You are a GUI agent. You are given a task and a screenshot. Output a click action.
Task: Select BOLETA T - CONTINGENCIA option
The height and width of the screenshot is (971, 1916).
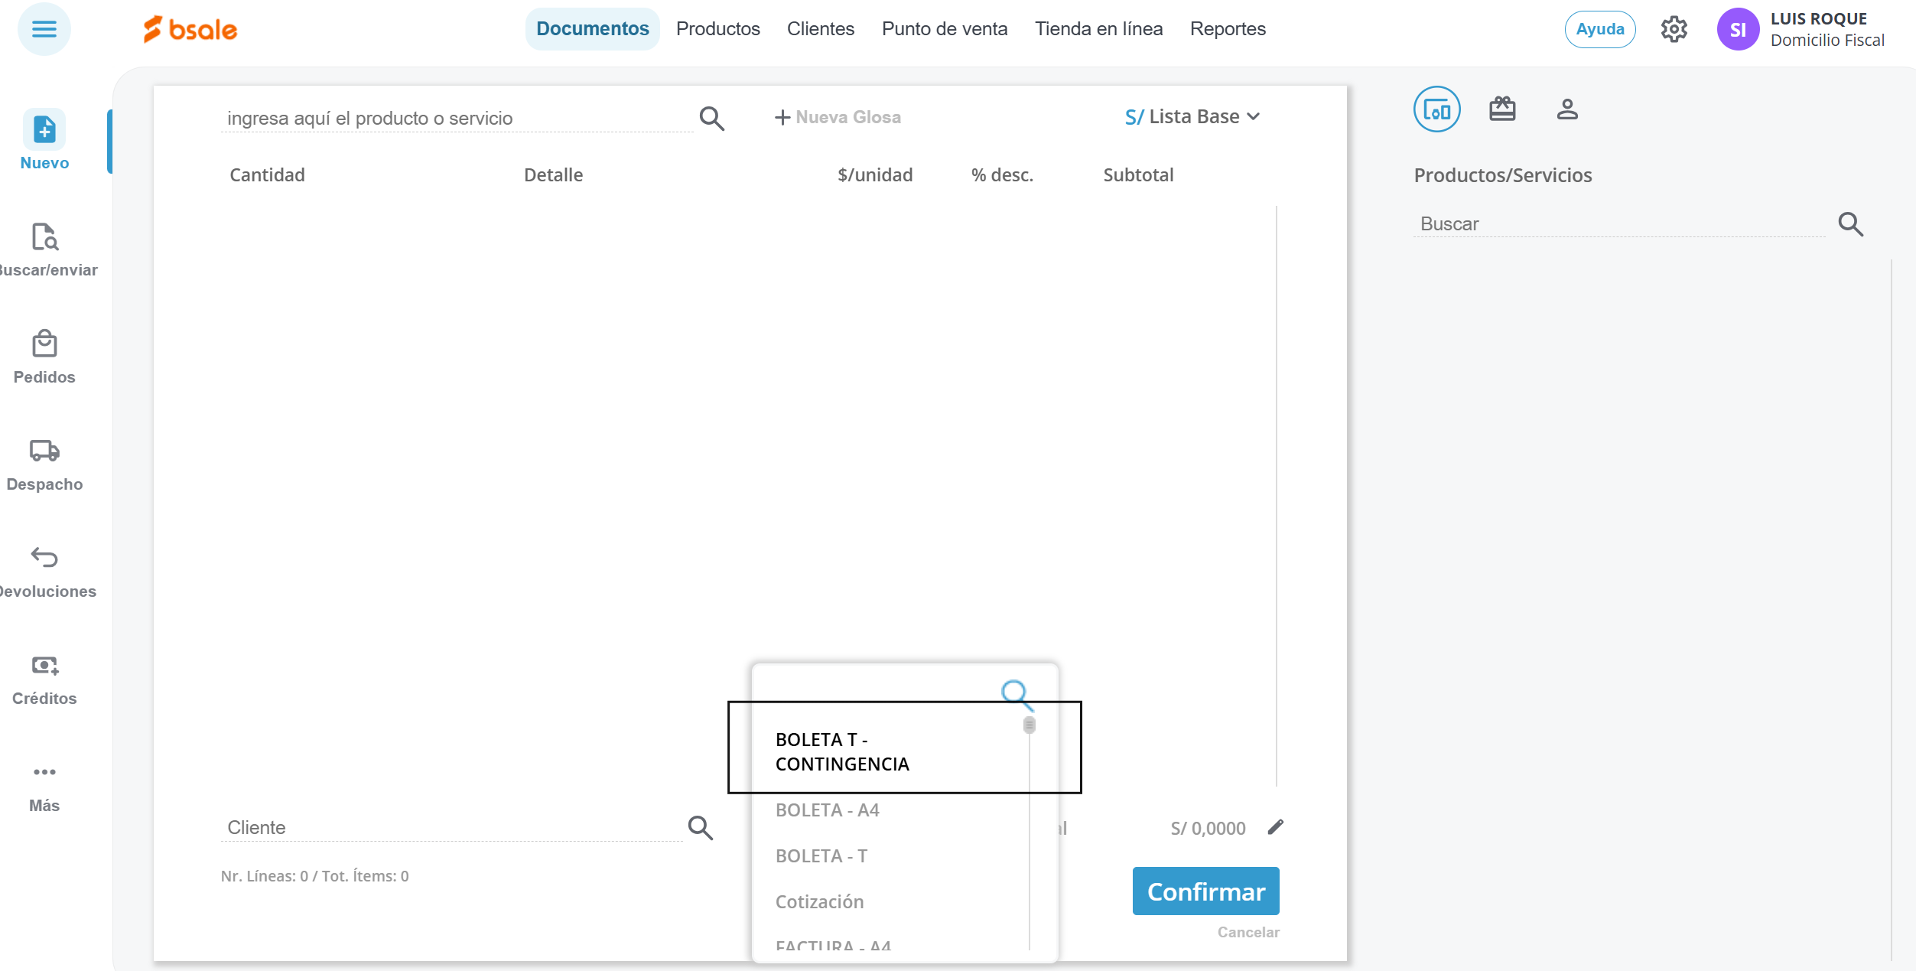pyautogui.click(x=841, y=751)
